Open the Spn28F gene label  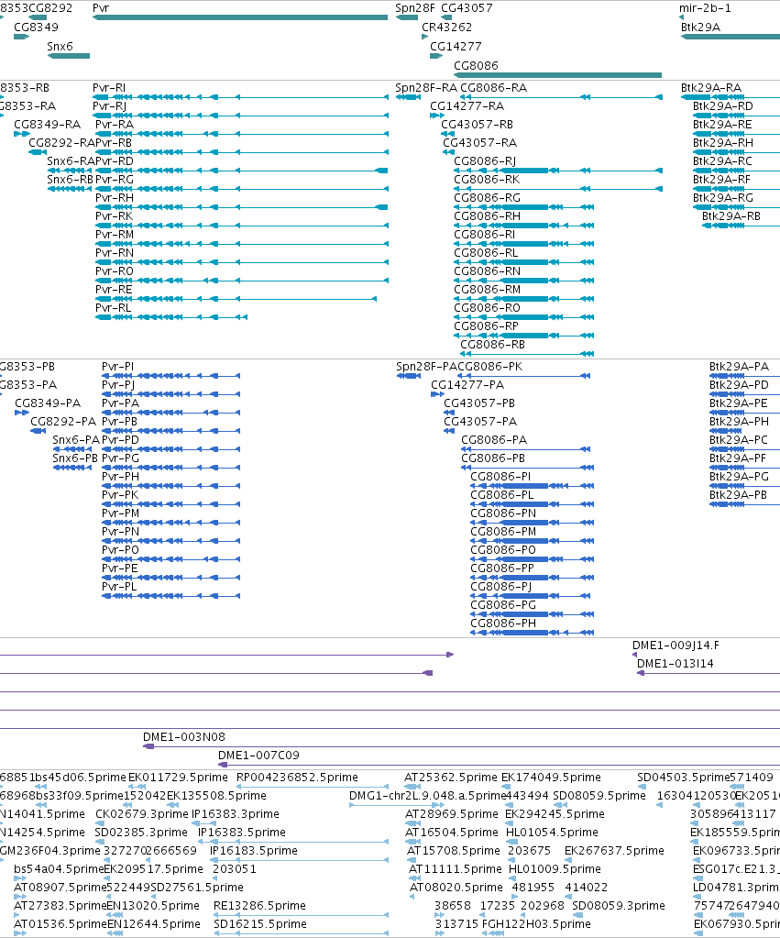point(415,8)
